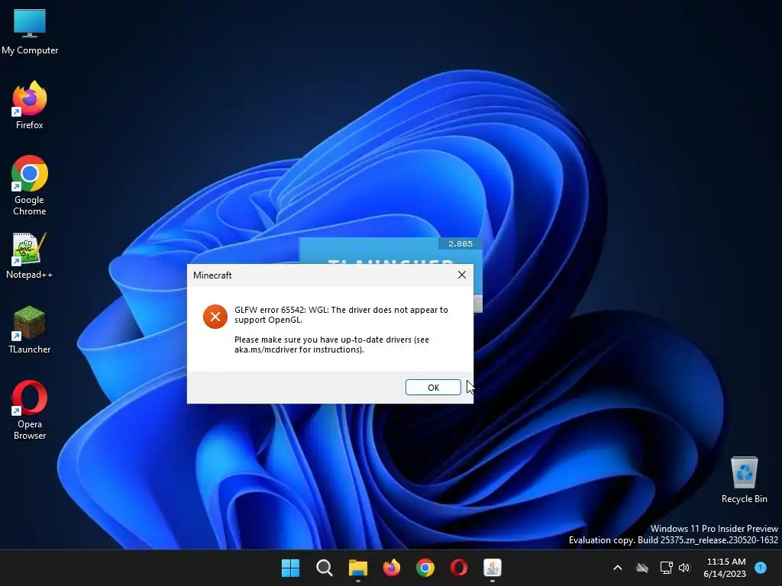The height and width of the screenshot is (586, 782).
Task: Open My Computer desktop icon
Action: click(30, 32)
